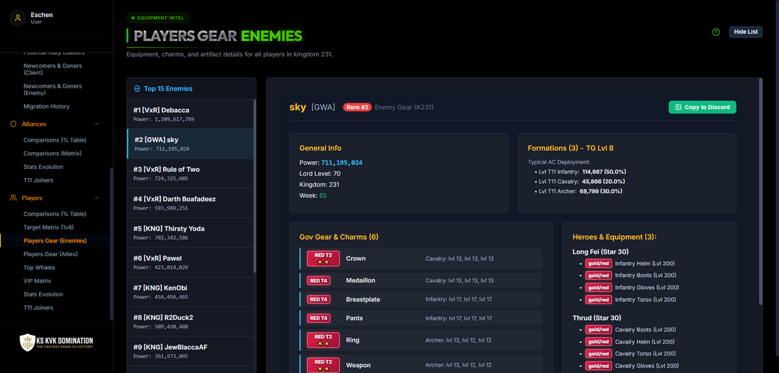This screenshot has width=779, height=373.
Task: Click gold/red badge for Cavalry Helm
Action: [599, 342]
